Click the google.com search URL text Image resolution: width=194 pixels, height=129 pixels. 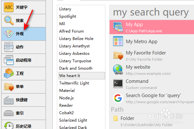click(160, 102)
